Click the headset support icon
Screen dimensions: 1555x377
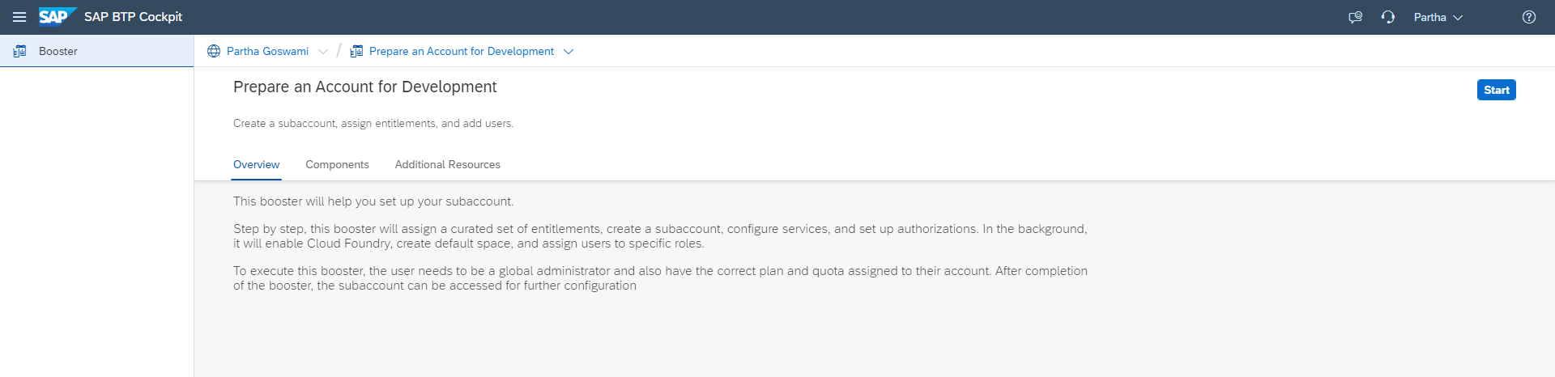coord(1387,17)
